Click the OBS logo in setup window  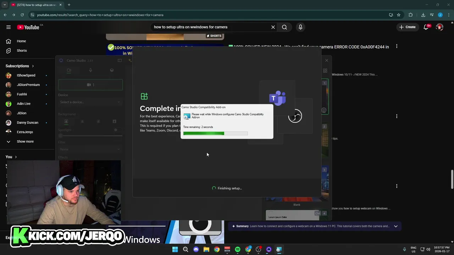click(x=295, y=116)
